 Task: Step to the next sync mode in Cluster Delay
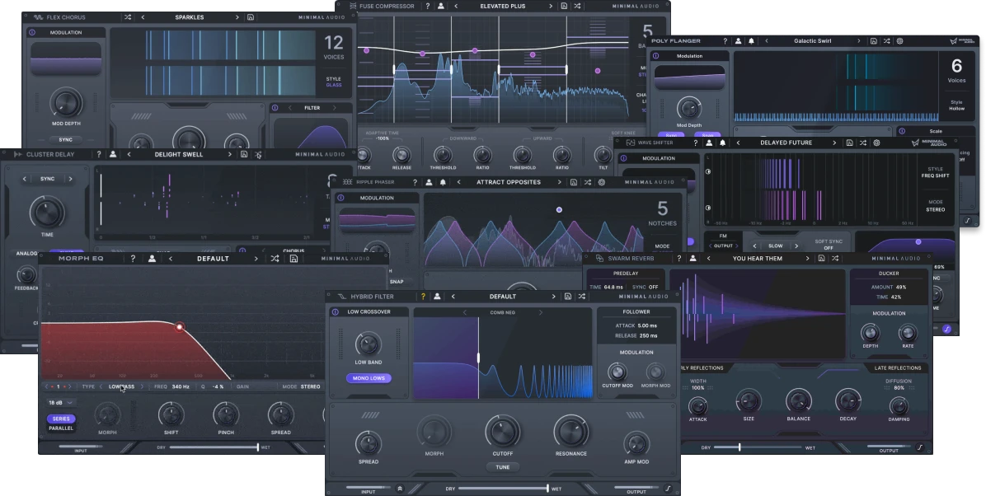click(x=70, y=179)
